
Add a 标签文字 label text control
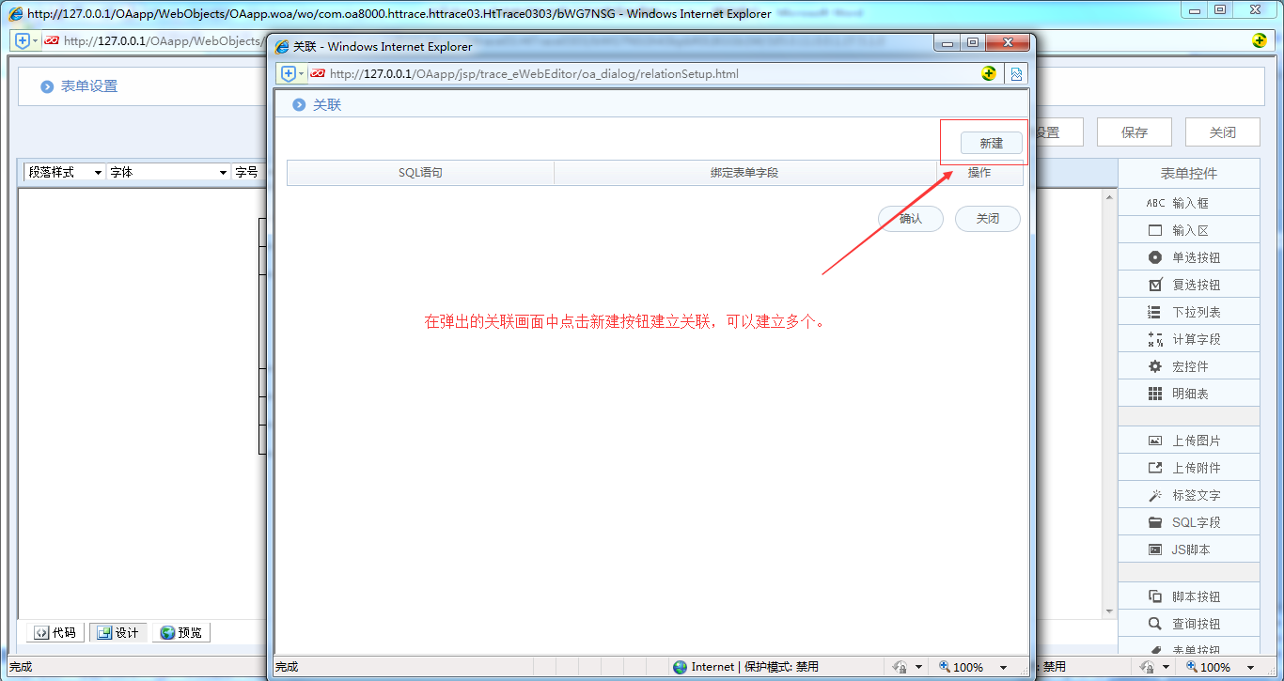point(1189,495)
